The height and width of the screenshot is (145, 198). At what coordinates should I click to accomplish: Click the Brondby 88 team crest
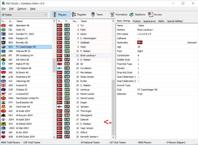pyautogui.click(x=4, y=43)
